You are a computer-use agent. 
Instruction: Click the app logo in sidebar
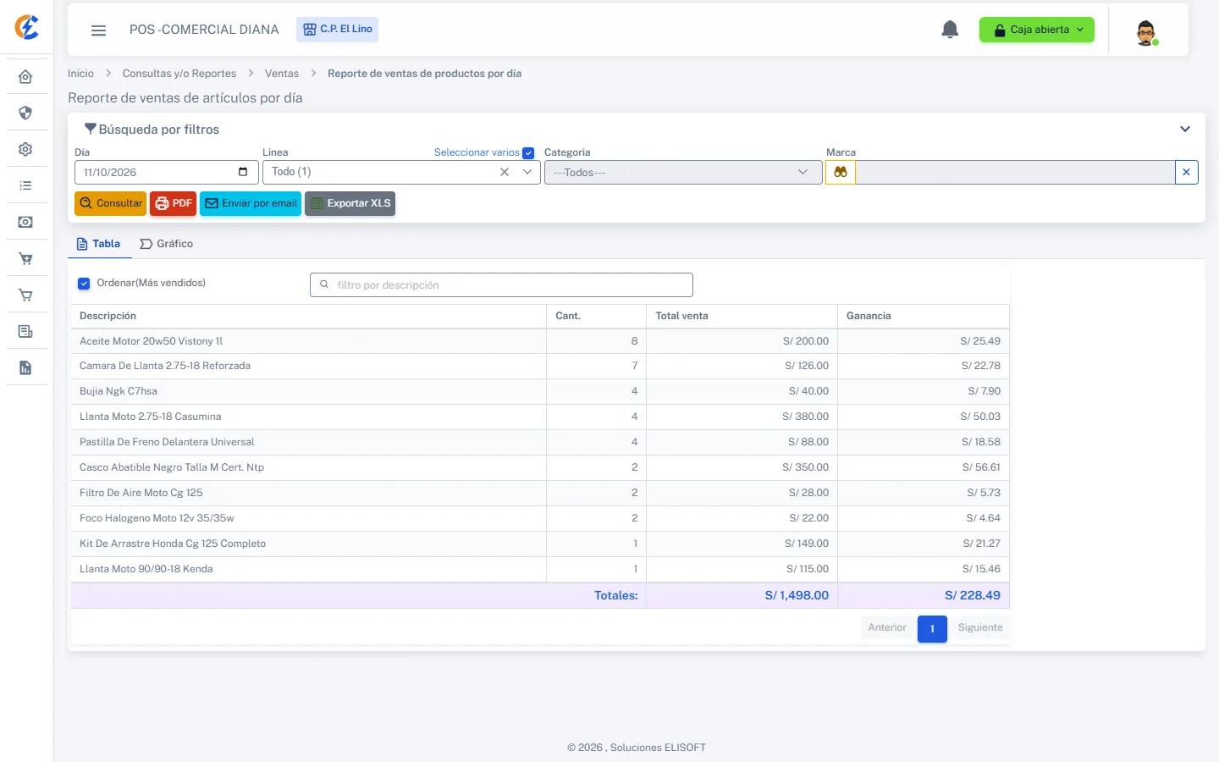point(27,27)
